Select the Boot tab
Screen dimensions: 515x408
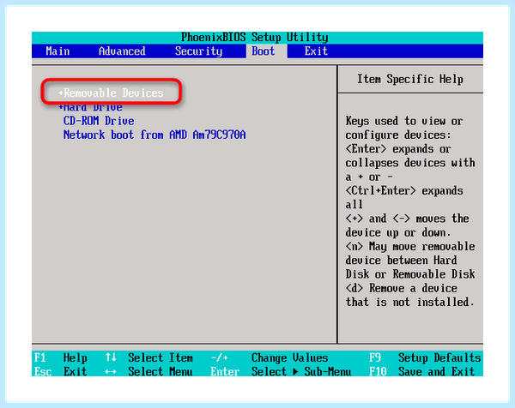(x=264, y=51)
